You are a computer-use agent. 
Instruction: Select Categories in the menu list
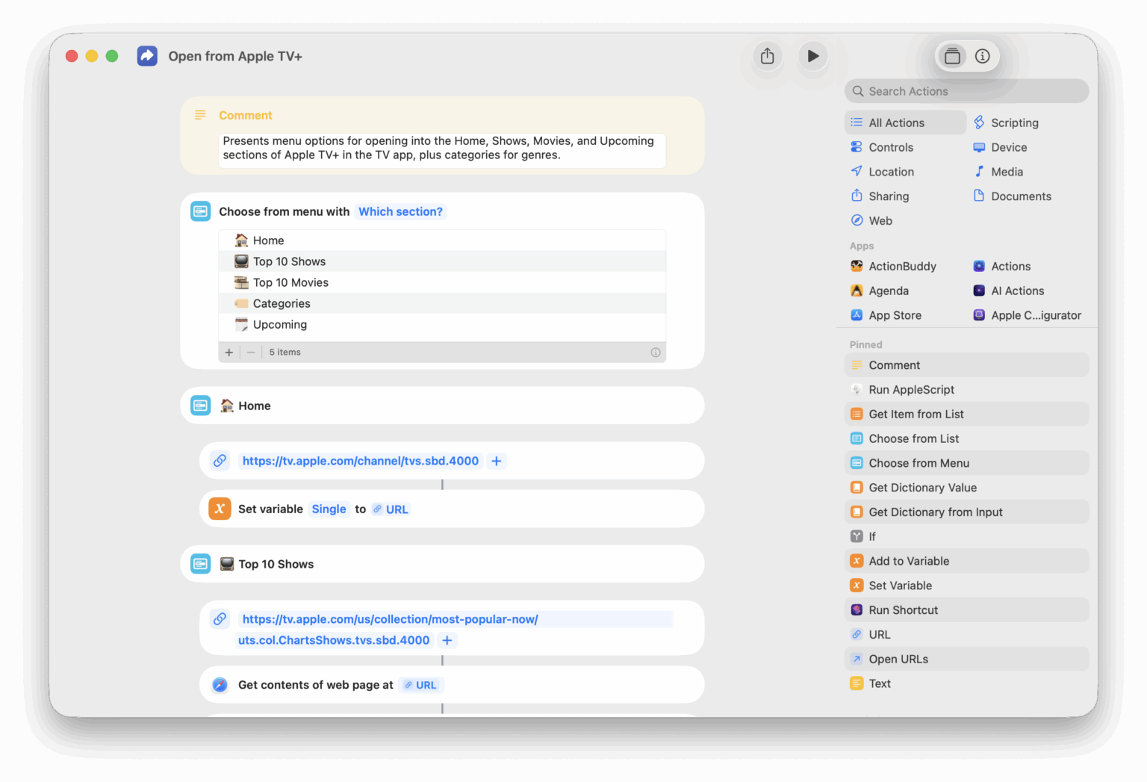pyautogui.click(x=282, y=303)
